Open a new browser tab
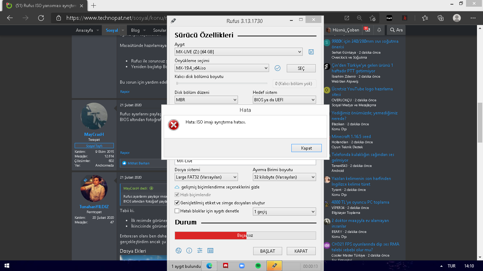This screenshot has width=483, height=271. pos(93,6)
